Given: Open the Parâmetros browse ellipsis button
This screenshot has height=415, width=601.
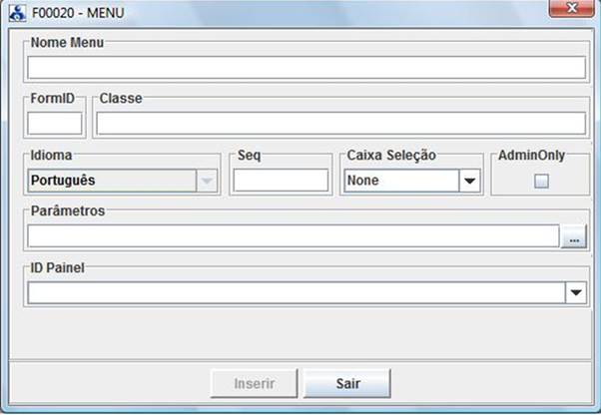Looking at the screenshot, I should coord(573,236).
